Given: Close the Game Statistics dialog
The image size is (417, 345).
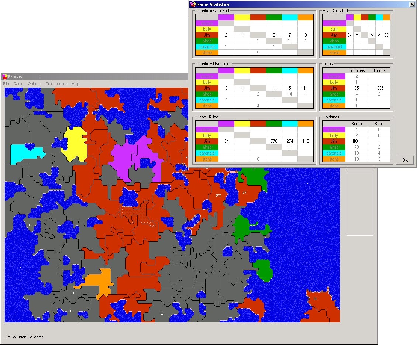Looking at the screenshot, I should coord(412,4).
